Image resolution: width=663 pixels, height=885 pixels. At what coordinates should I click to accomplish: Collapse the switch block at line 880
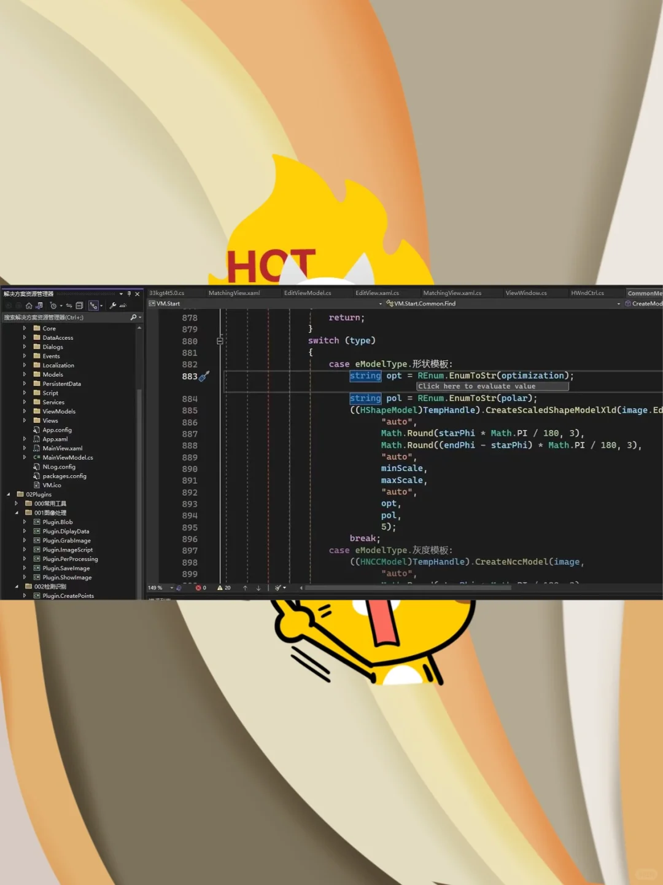[220, 341]
